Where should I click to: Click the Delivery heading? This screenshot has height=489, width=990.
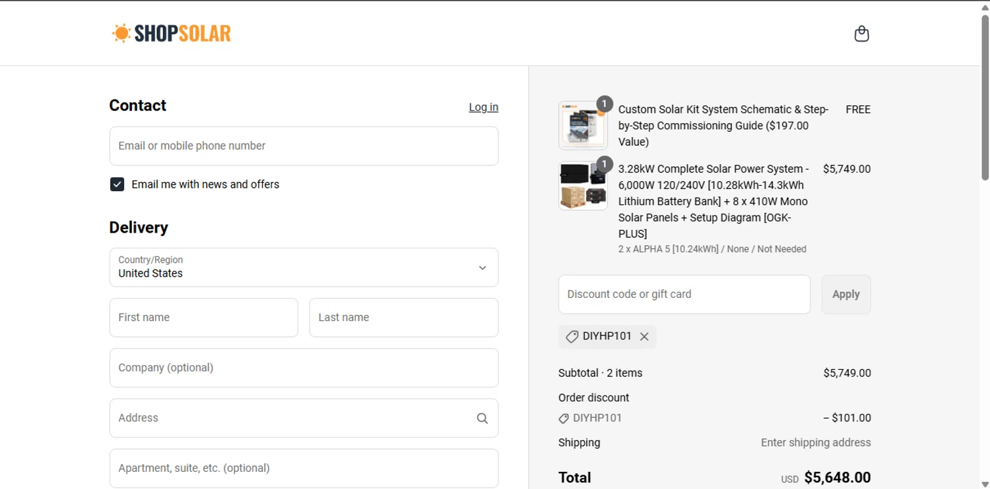coord(139,227)
